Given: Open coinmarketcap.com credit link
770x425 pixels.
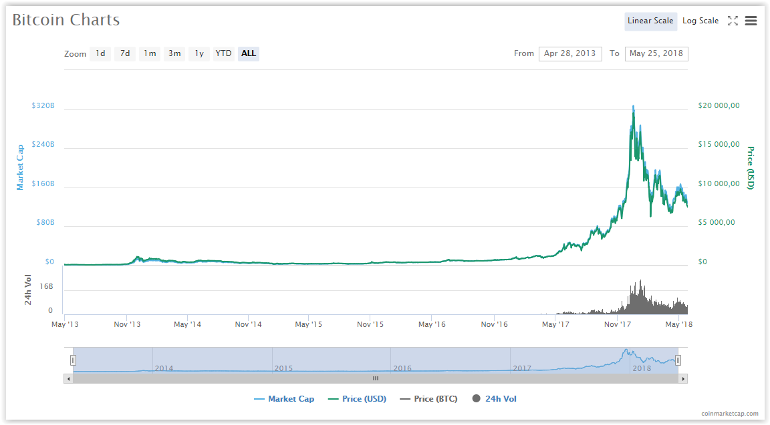Looking at the screenshot, I should [730, 414].
